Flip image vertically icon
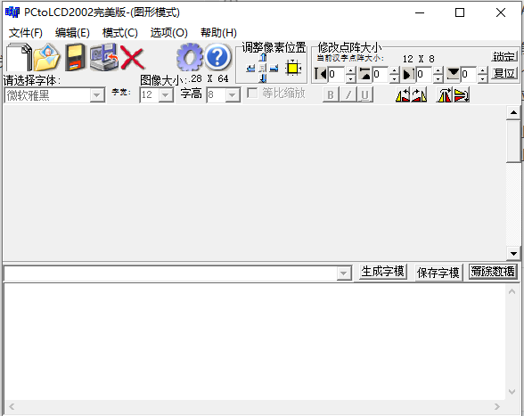 [x=462, y=95]
